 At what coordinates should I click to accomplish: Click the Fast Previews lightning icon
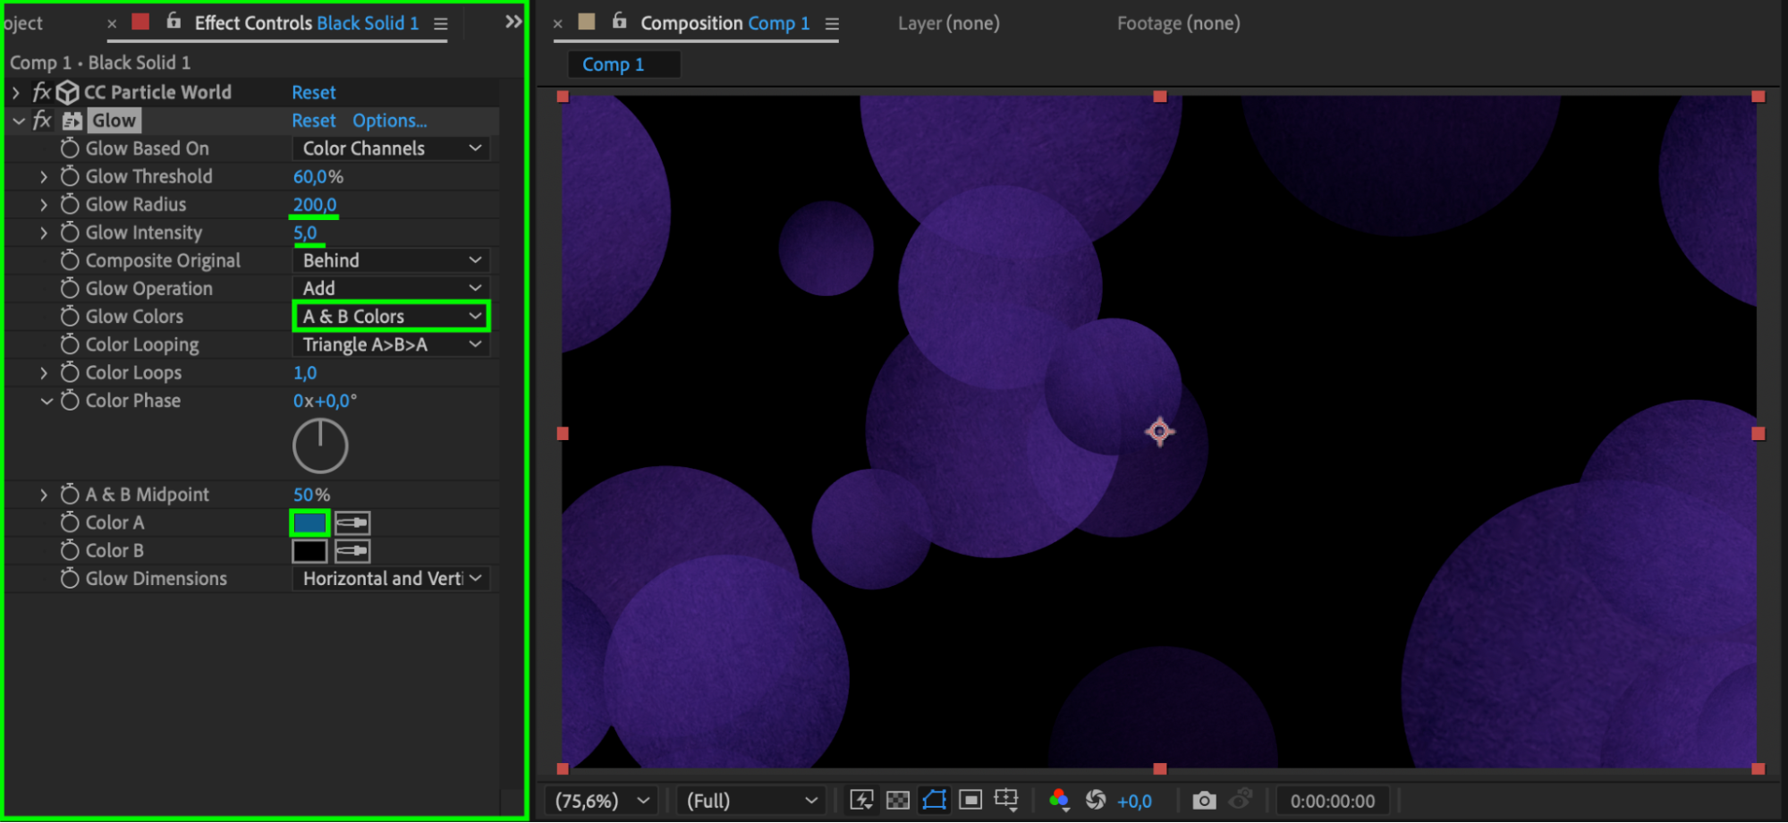click(x=861, y=801)
